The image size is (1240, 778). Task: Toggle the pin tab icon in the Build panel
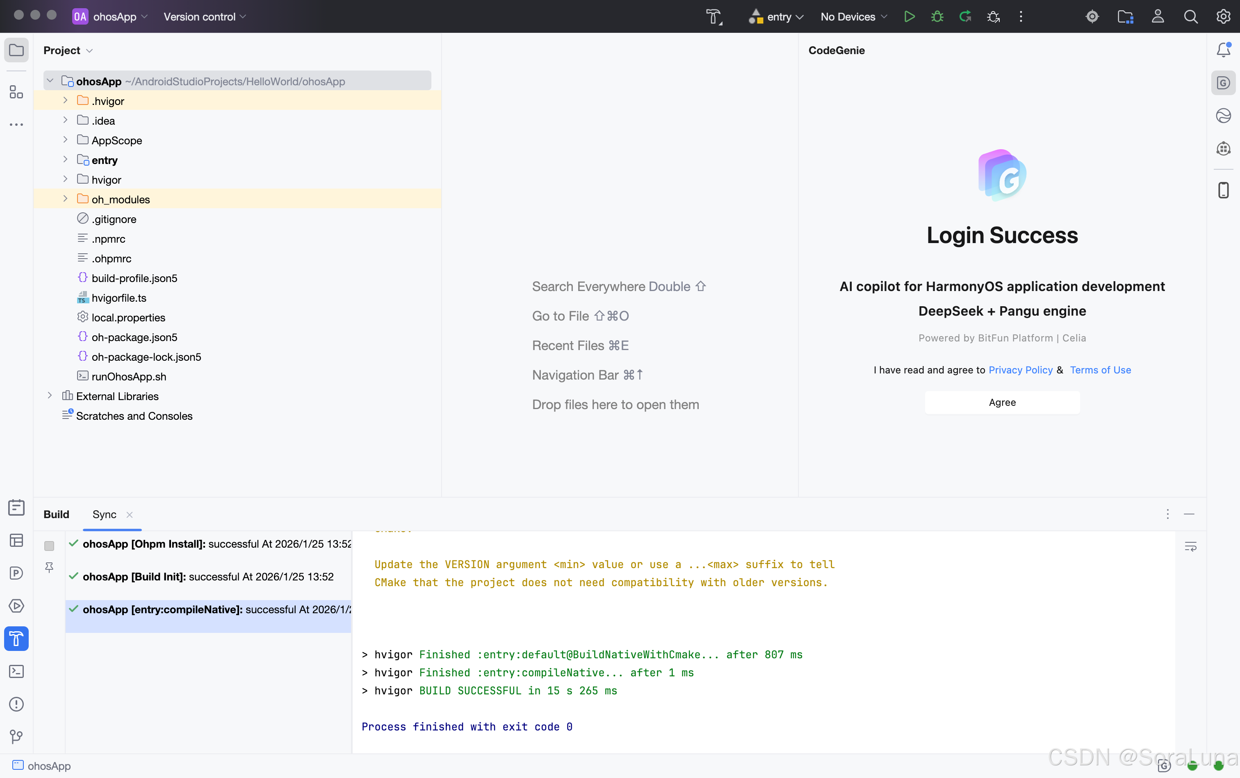tap(49, 567)
